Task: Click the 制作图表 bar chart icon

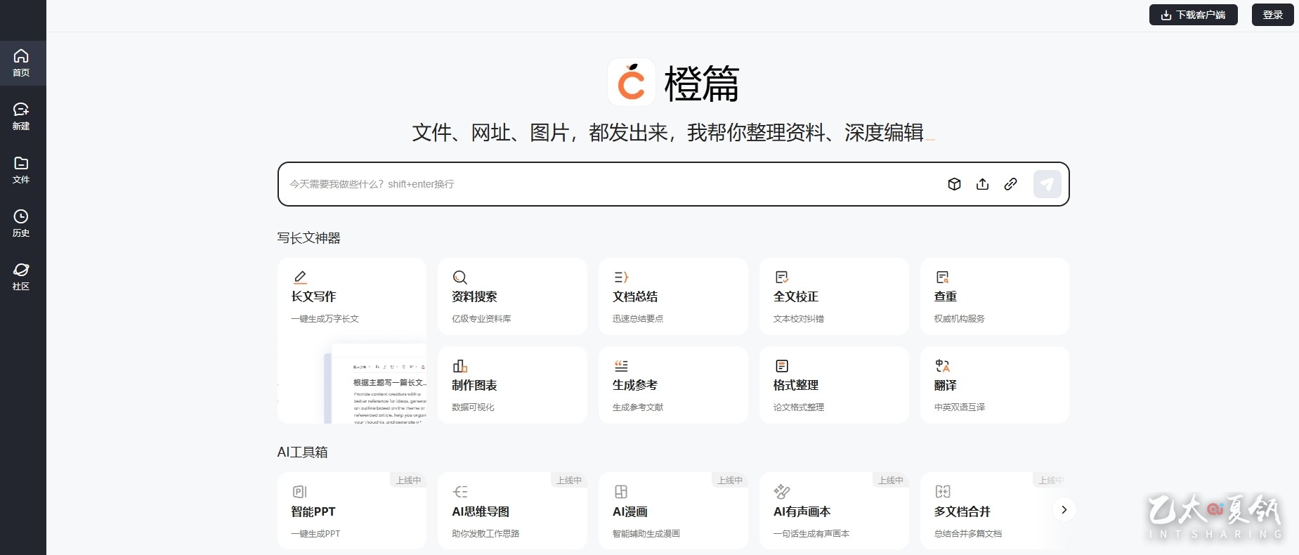Action: point(460,365)
